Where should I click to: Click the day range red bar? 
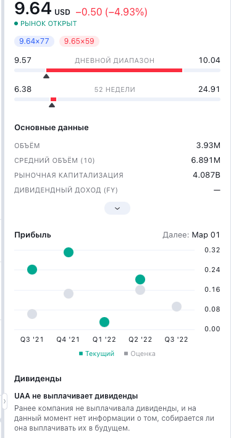pos(114,70)
